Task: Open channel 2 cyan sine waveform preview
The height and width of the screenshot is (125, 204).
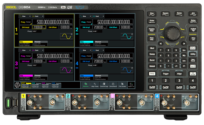Action: pyautogui.click(x=127, y=36)
